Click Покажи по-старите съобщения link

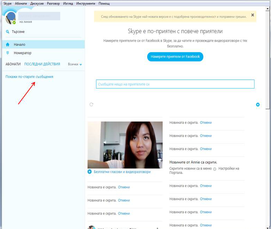pyautogui.click(x=29, y=77)
